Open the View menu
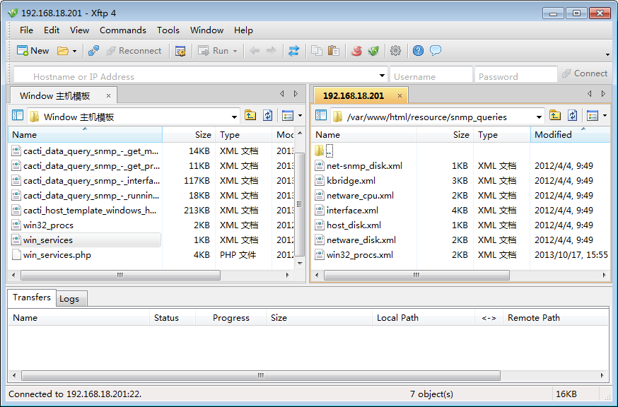618x407 pixels. (80, 30)
